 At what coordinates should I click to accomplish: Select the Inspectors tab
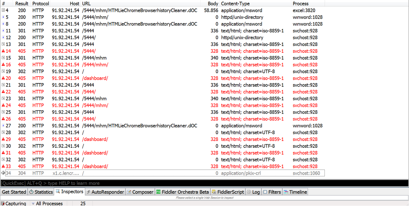click(70, 192)
